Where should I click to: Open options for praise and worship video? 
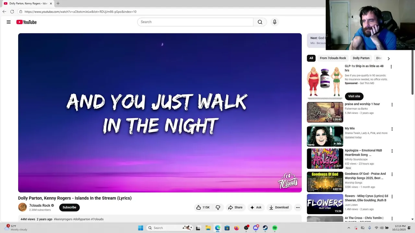click(392, 105)
